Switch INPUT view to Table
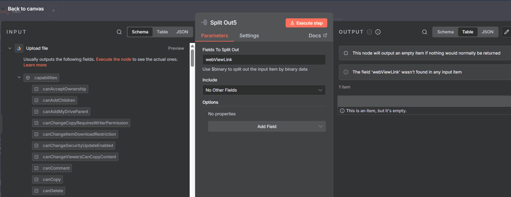The height and width of the screenshot is (197, 511). pyautogui.click(x=162, y=32)
